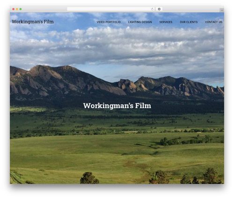Open the Video Portfolio menu item
This screenshot has height=198, width=234.
109,22
